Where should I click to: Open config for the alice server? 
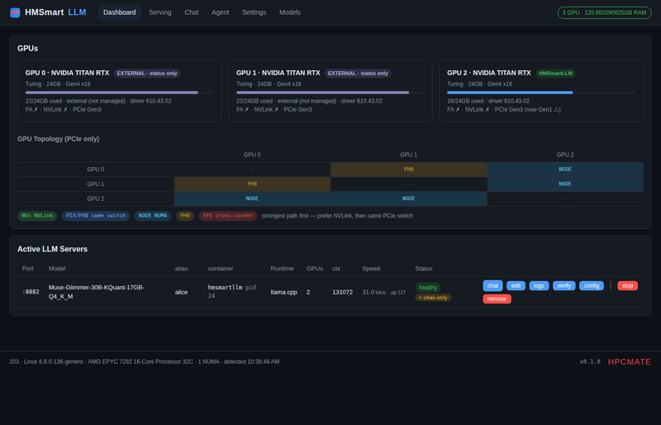coord(592,286)
